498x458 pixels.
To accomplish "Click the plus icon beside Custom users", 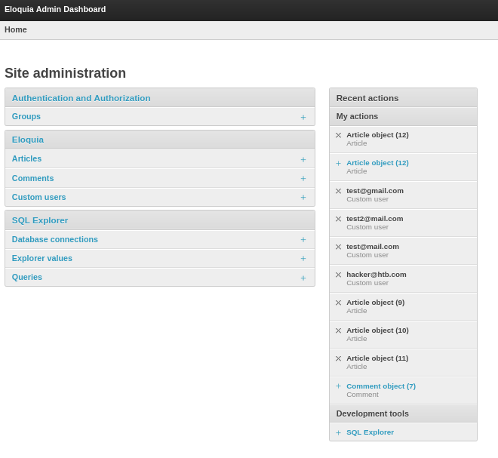I will [303, 197].
